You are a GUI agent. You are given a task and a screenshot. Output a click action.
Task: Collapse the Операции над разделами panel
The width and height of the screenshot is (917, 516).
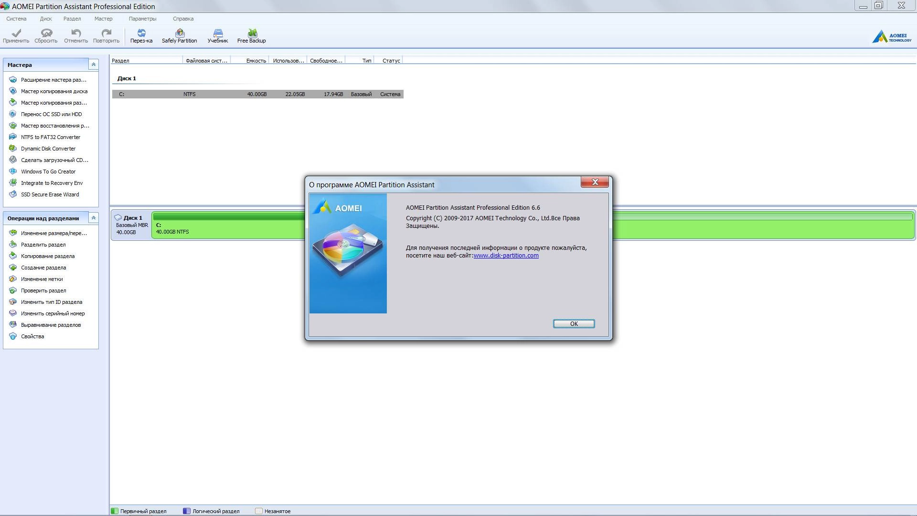coord(94,218)
